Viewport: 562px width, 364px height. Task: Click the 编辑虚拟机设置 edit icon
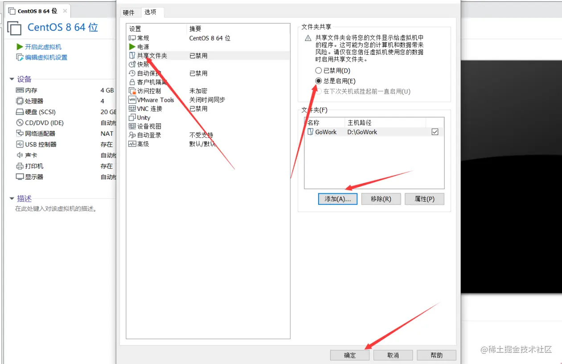pyautogui.click(x=20, y=57)
